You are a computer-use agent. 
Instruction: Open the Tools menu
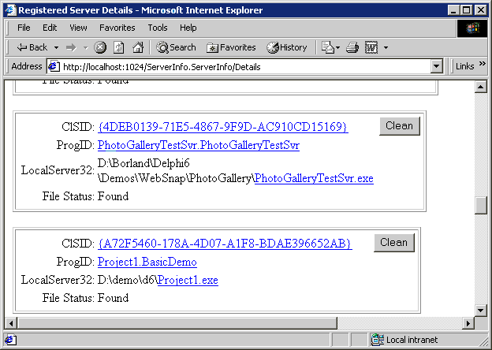pyautogui.click(x=158, y=28)
